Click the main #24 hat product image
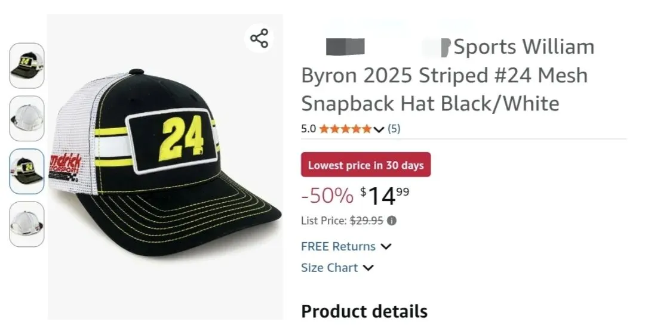 [x=164, y=161]
